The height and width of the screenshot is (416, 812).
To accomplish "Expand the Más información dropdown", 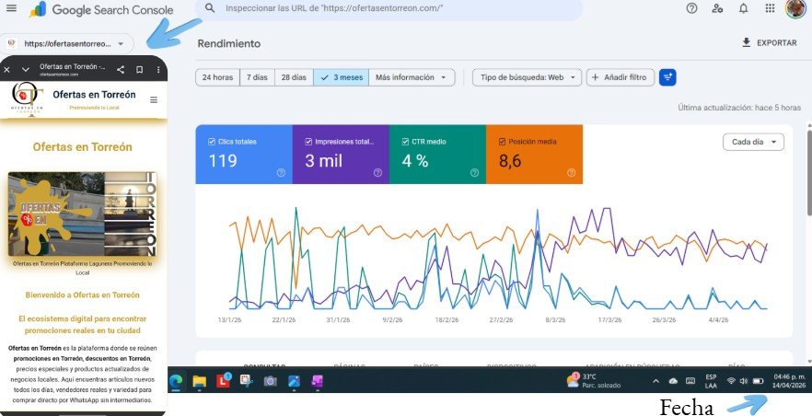I will [x=412, y=77].
